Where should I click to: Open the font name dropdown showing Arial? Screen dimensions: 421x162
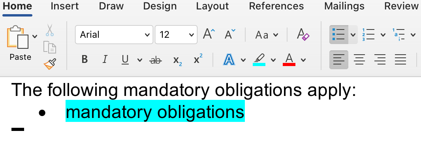[x=114, y=35]
